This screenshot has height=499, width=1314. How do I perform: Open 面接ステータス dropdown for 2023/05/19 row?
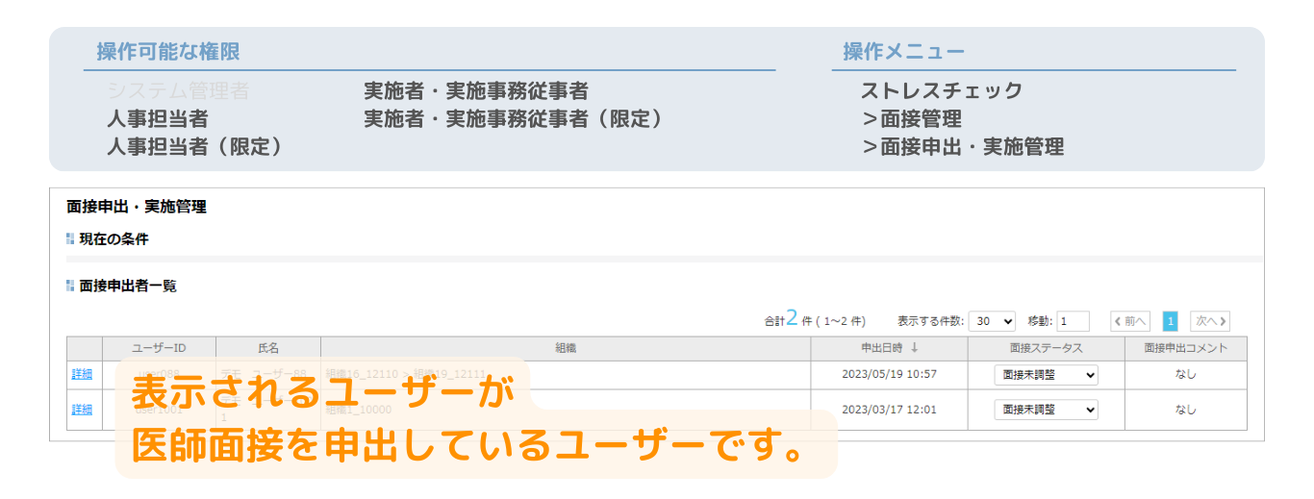(1045, 376)
